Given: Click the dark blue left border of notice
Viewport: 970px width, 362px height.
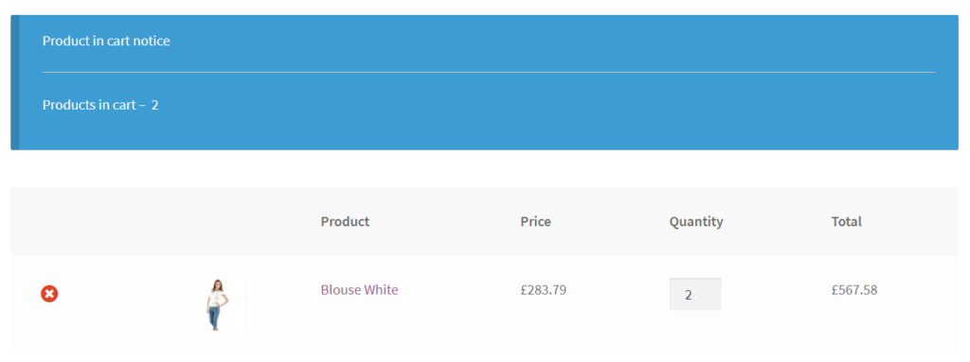Looking at the screenshot, I should click(x=15, y=82).
